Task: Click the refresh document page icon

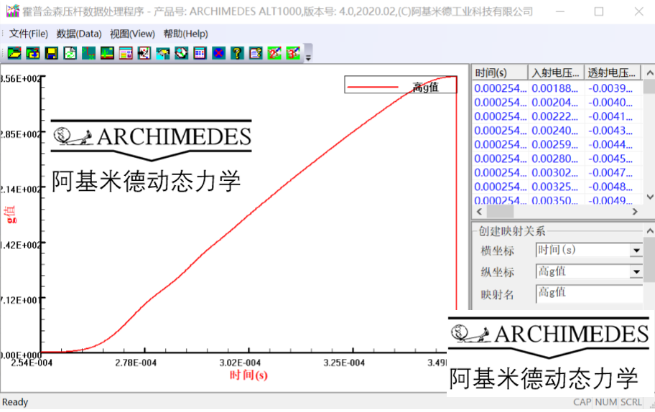Action: (x=70, y=53)
